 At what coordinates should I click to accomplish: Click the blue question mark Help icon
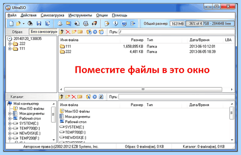click(x=124, y=24)
